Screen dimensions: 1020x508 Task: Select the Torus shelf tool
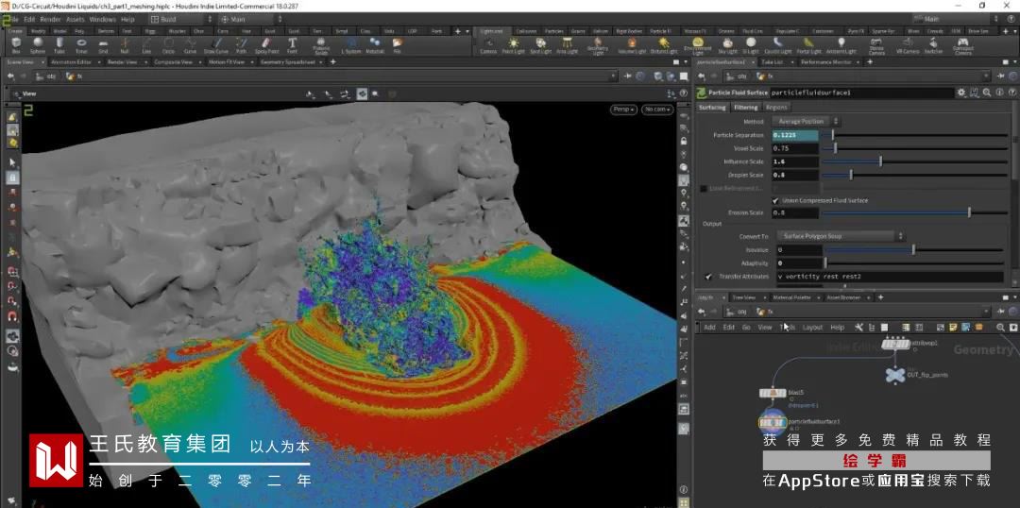tap(81, 45)
